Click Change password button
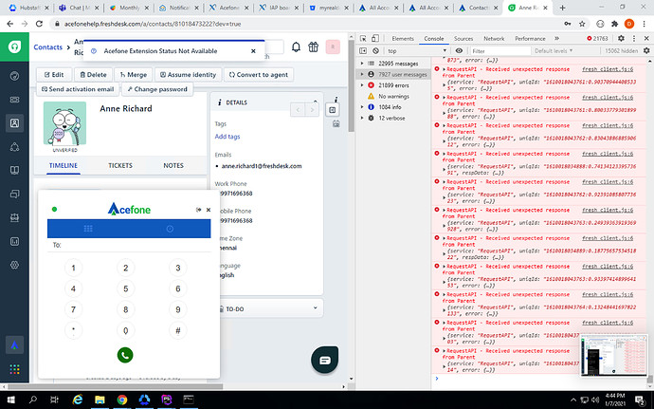Screen dimensions: 654x409 point(157,89)
